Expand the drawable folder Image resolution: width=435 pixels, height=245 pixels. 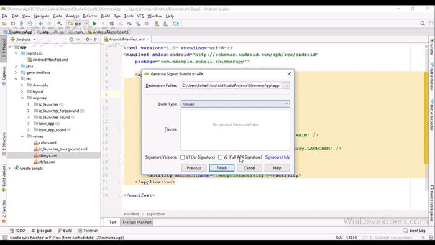tap(22, 85)
